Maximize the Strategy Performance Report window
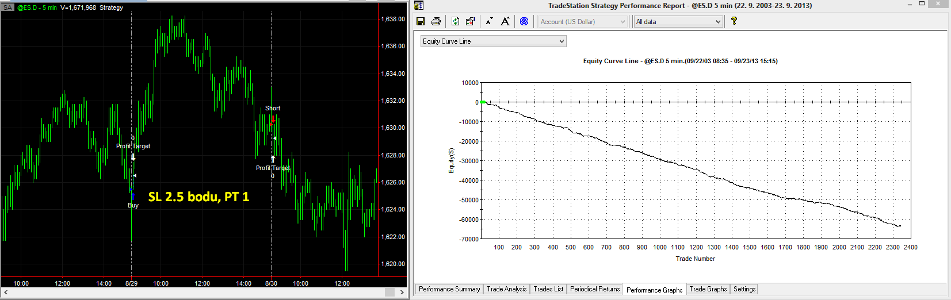Screen dimensions: 951x300 pyautogui.click(x=922, y=4)
